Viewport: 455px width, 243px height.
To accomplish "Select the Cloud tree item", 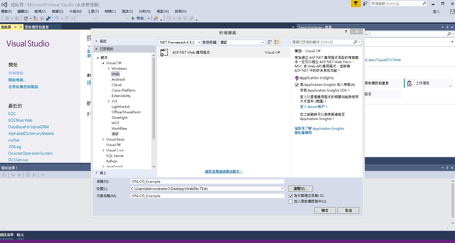I will coord(117,85).
